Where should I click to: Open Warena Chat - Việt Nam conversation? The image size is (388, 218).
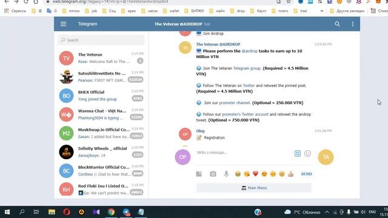coord(101,114)
